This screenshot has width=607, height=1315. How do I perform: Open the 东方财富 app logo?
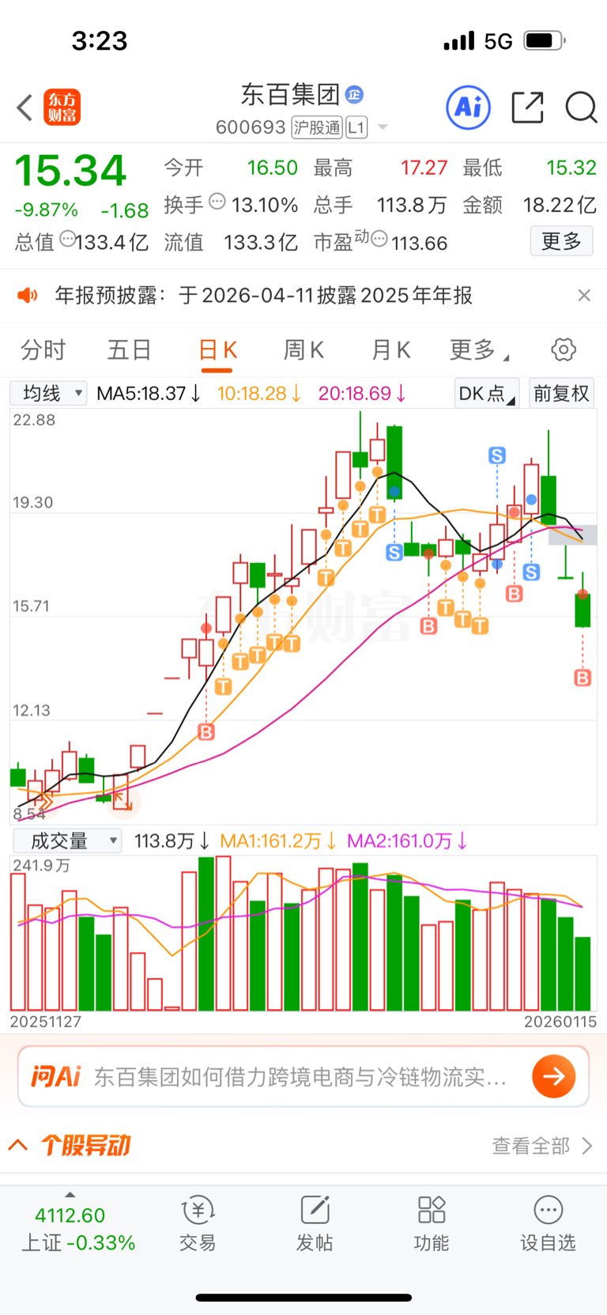62,108
